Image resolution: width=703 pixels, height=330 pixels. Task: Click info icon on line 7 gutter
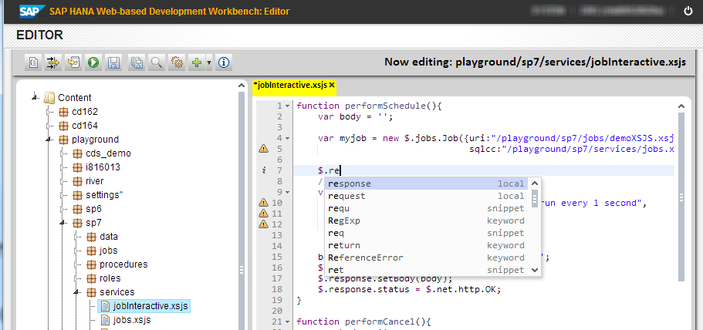click(x=264, y=170)
